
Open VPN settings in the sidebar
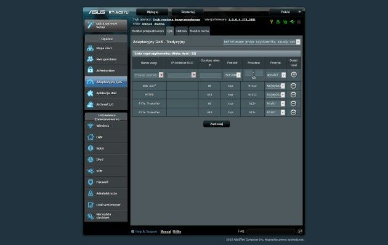coord(106,171)
